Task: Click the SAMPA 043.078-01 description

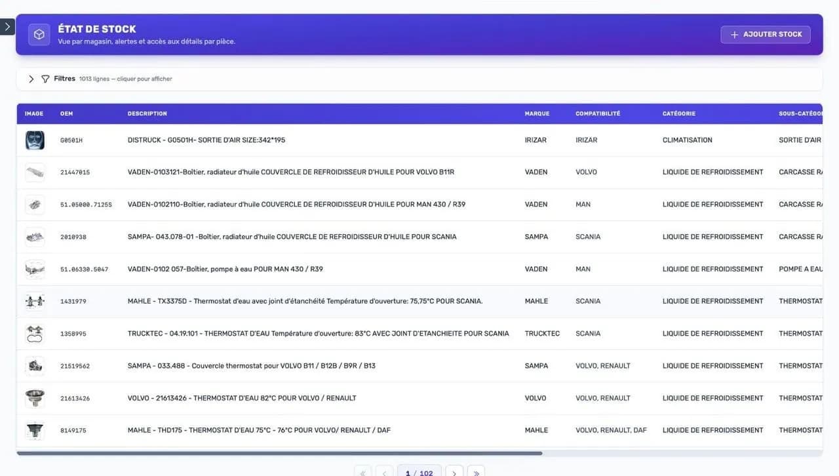Action: (292, 237)
